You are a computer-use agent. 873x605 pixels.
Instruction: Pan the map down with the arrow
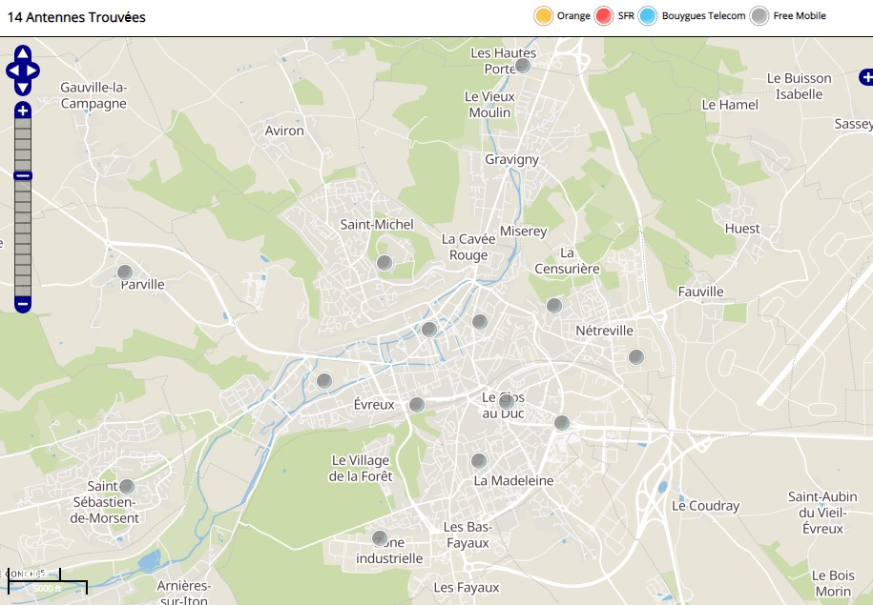(x=23, y=87)
